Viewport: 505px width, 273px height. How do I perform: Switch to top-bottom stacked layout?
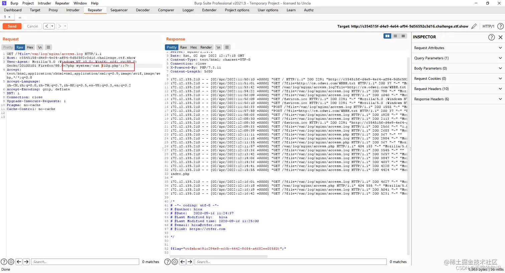pyautogui.click(x=395, y=36)
